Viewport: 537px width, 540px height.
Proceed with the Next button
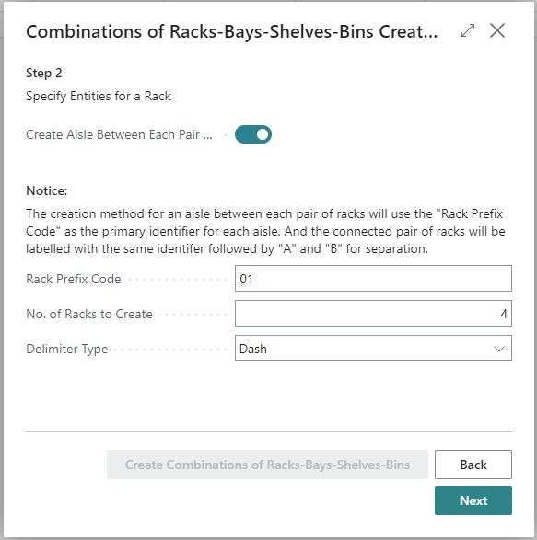(x=473, y=500)
